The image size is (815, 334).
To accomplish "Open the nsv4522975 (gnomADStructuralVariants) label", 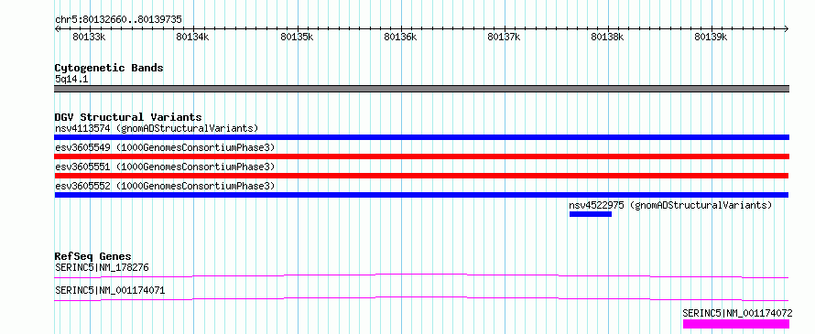I will tap(670, 205).
